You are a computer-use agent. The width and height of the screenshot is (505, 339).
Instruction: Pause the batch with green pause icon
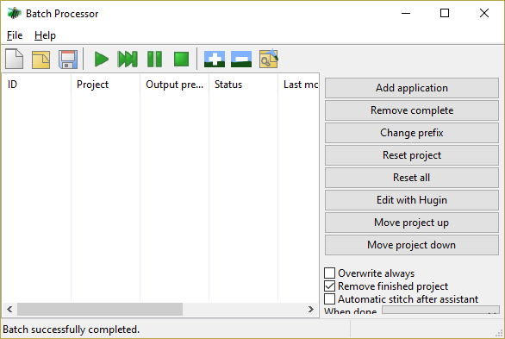[154, 59]
